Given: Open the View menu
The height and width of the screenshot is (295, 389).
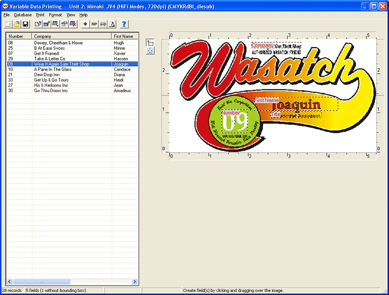Looking at the screenshot, I should tap(71, 15).
